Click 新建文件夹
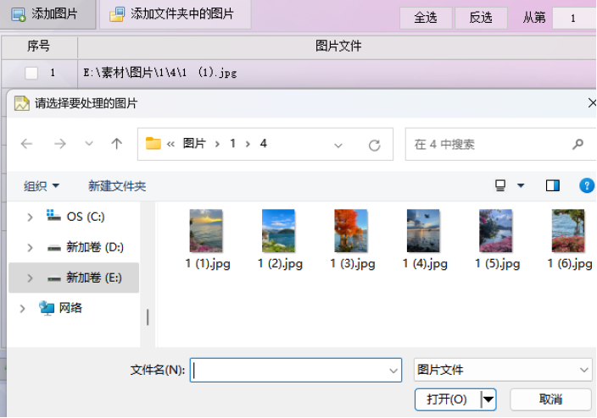597x418 pixels. point(117,186)
